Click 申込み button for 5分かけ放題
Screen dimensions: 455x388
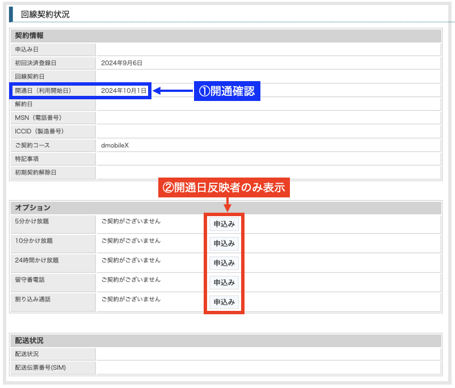[224, 224]
